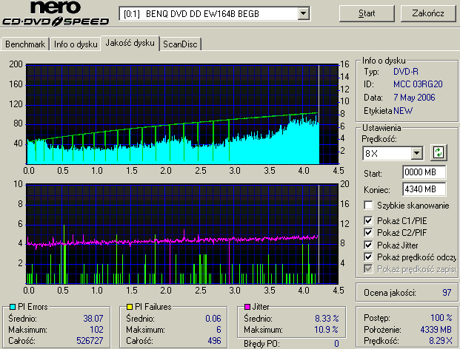Viewport: 460px width, 349px height.
Task: Click the quality score value 97
Action: pyautogui.click(x=447, y=293)
